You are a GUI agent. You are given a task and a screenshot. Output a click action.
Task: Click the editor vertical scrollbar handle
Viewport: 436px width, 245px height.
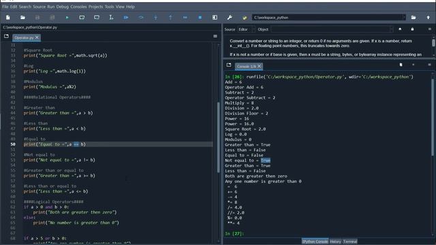point(219,137)
